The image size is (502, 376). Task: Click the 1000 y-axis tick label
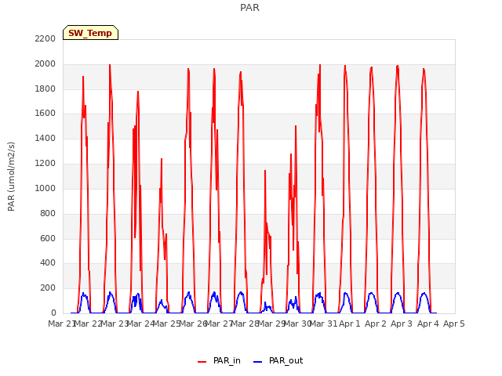[x=45, y=188]
